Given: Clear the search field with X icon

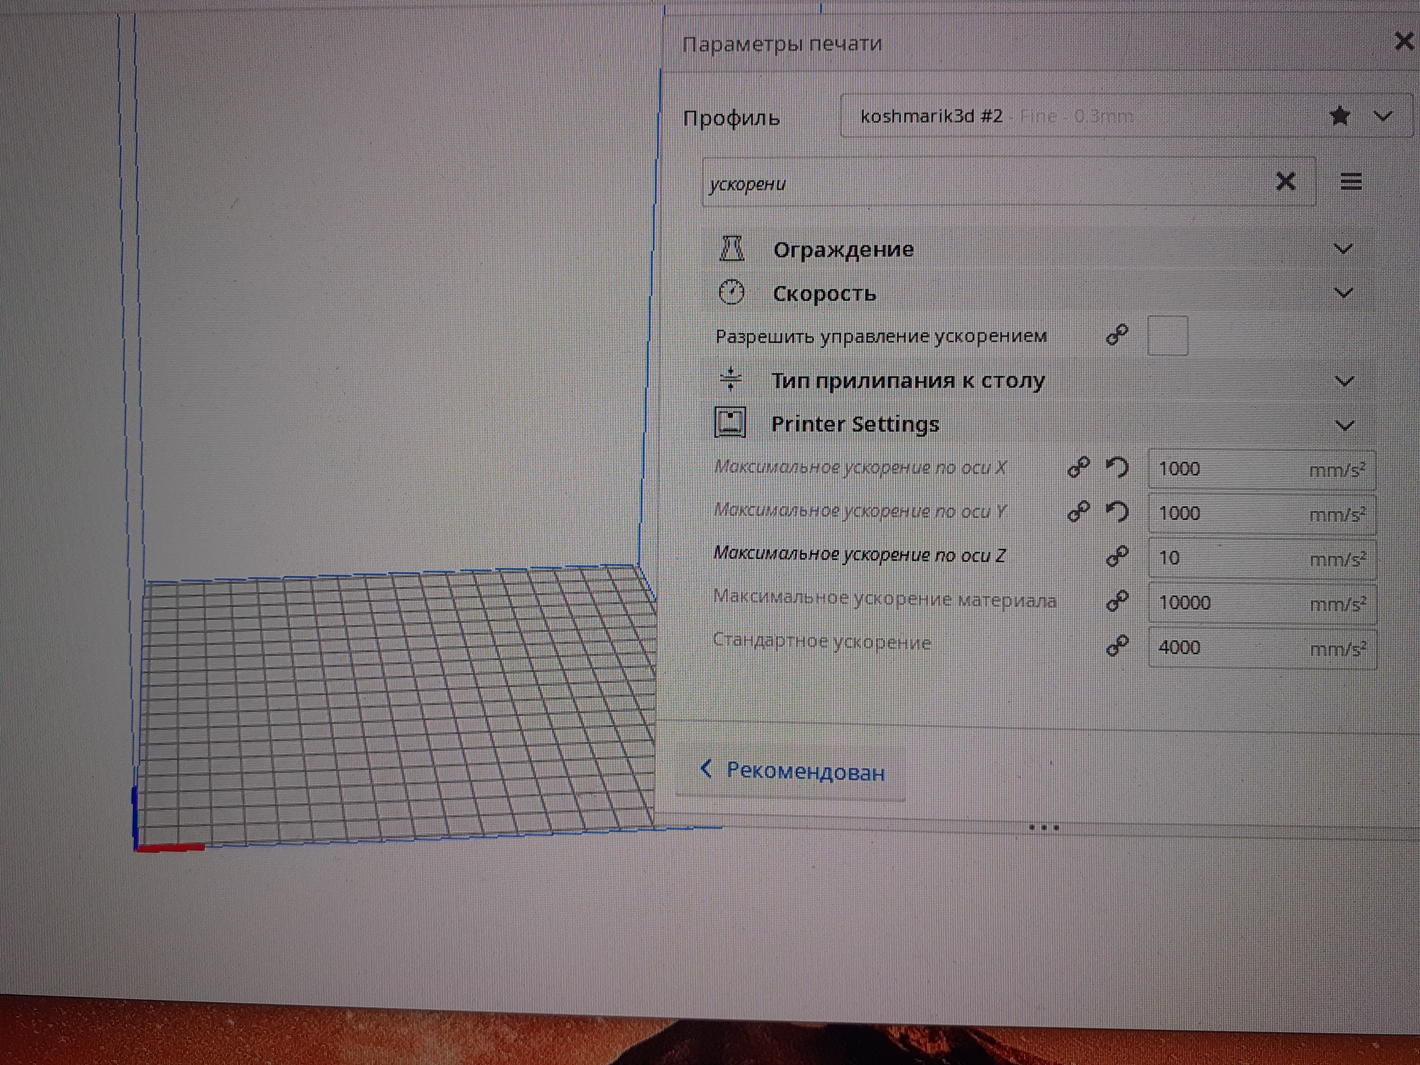Looking at the screenshot, I should tap(1285, 182).
